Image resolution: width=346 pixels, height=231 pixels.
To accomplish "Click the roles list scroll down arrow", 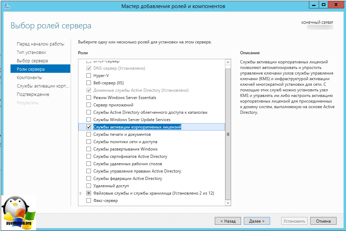I will tap(228, 203).
